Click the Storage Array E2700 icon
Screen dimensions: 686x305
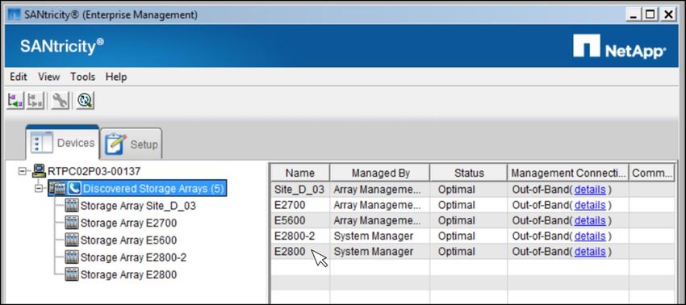(x=71, y=223)
